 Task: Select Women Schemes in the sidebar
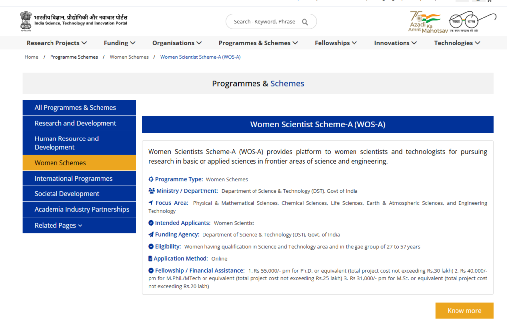[60, 163]
